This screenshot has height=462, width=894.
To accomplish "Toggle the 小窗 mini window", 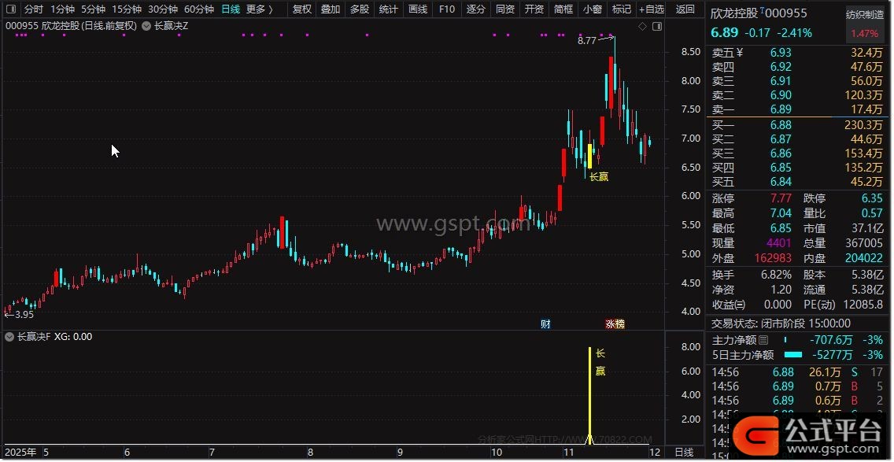I will click(592, 9).
